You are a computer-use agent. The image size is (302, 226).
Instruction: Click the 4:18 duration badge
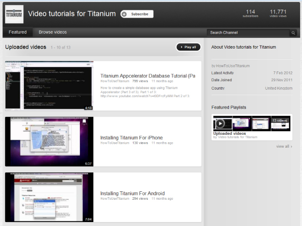click(88, 108)
